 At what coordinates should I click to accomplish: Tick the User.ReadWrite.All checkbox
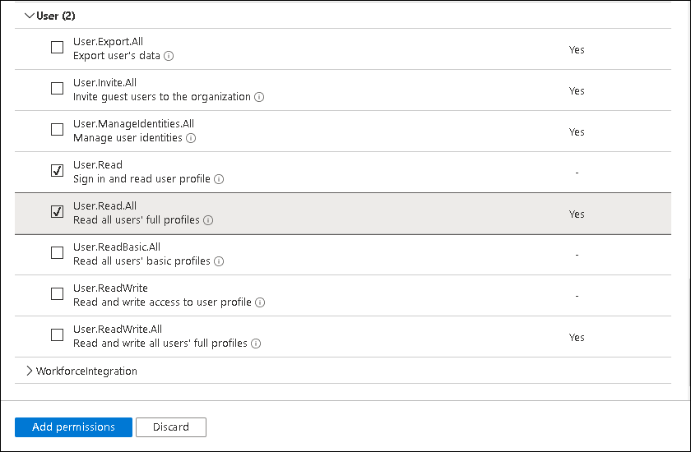(57, 335)
